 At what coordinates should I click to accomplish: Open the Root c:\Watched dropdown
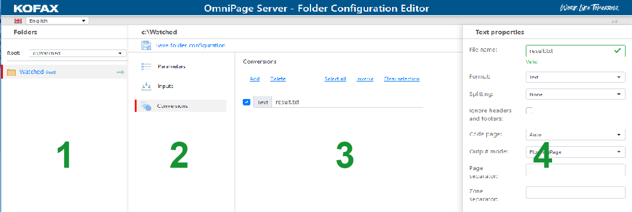78,53
